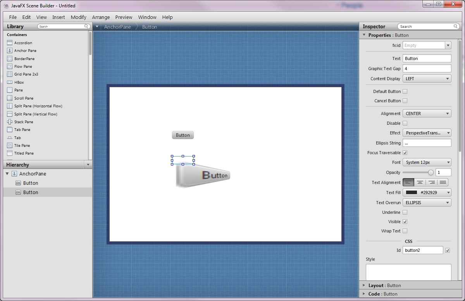Click the Text input field containing Button
Screen dimensions: 465x301
[x=427, y=58]
